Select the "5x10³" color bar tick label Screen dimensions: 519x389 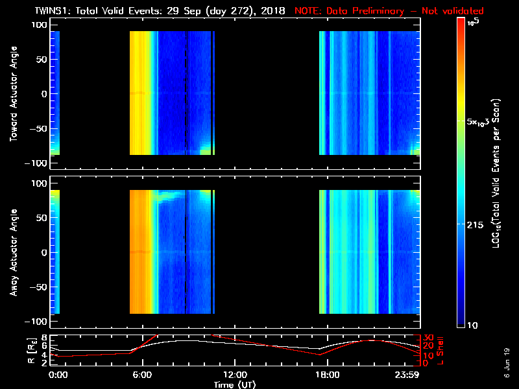481,123
